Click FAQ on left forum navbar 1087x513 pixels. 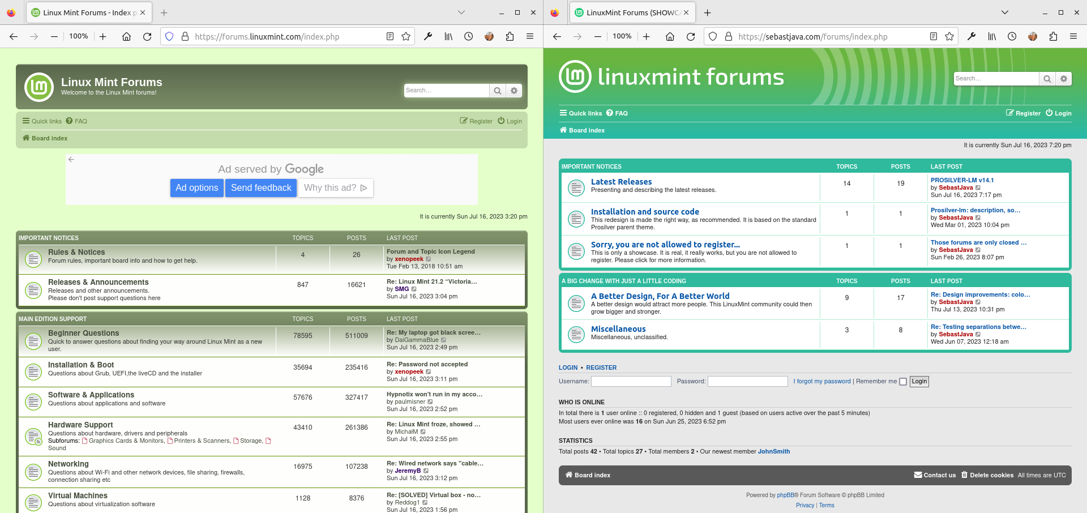coord(76,121)
